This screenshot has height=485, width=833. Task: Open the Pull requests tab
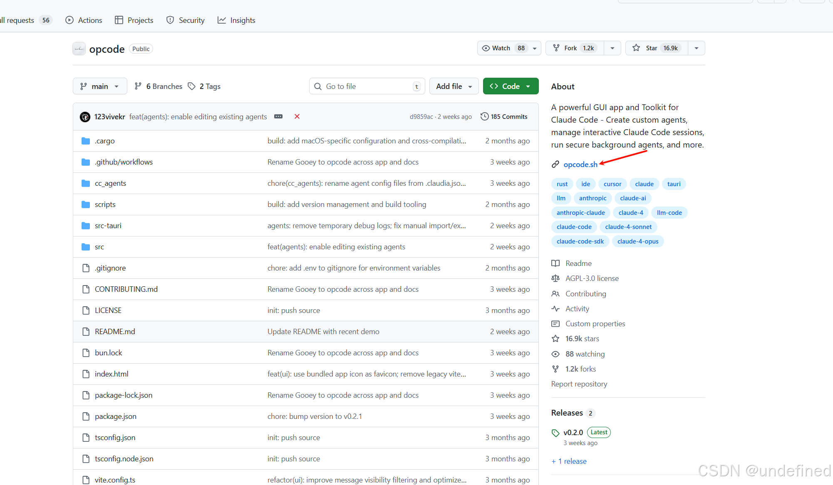(x=25, y=20)
